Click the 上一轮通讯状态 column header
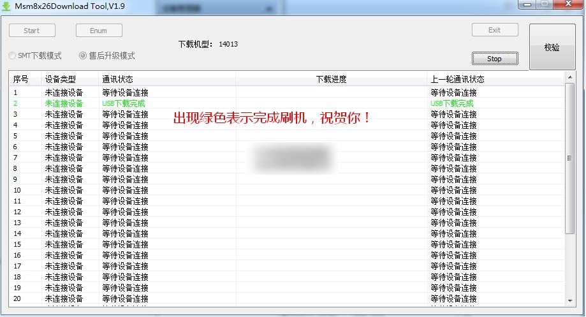The height and width of the screenshot is (317, 586). (458, 79)
